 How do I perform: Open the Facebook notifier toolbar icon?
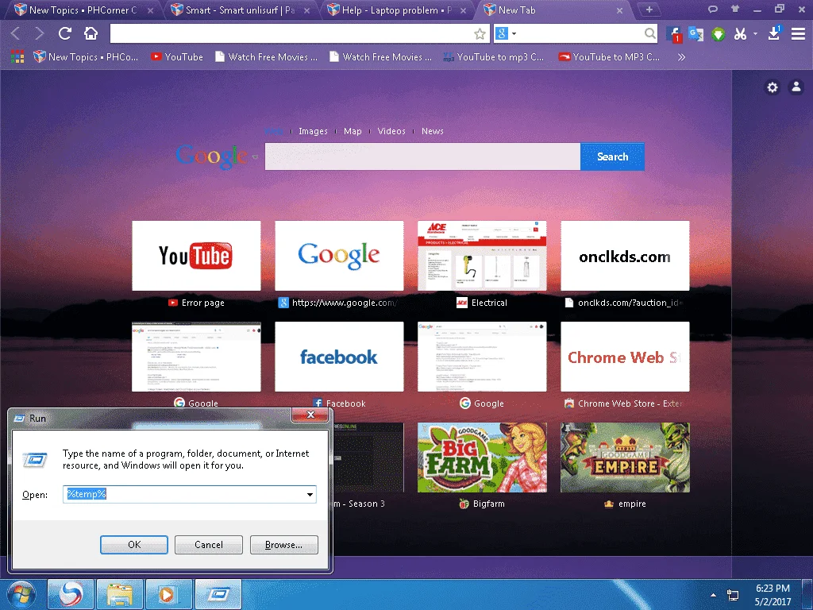673,34
